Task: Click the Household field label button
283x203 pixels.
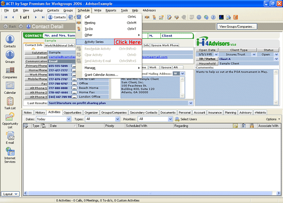Action: click(x=207, y=63)
